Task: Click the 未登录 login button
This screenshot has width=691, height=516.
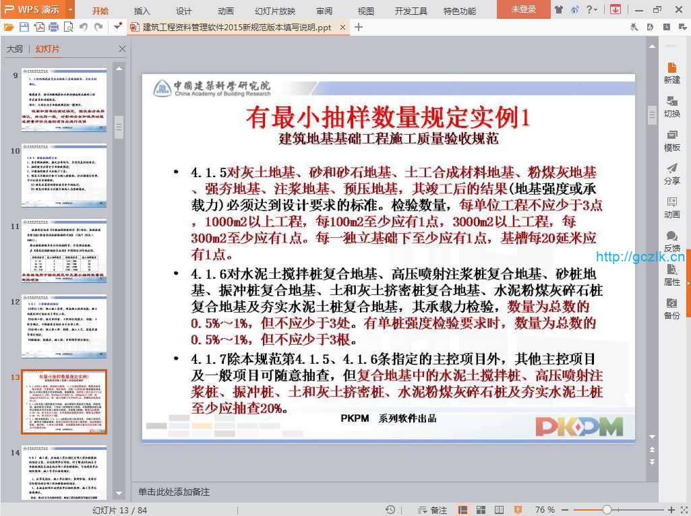Action: [x=523, y=9]
